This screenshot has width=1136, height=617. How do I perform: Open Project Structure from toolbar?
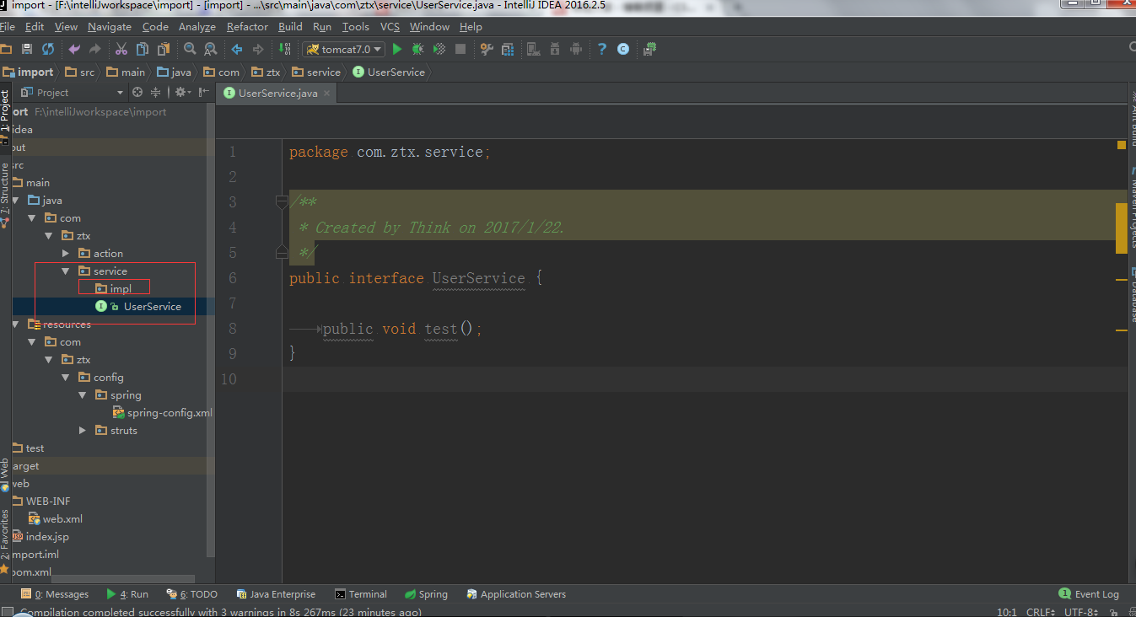pyautogui.click(x=508, y=49)
